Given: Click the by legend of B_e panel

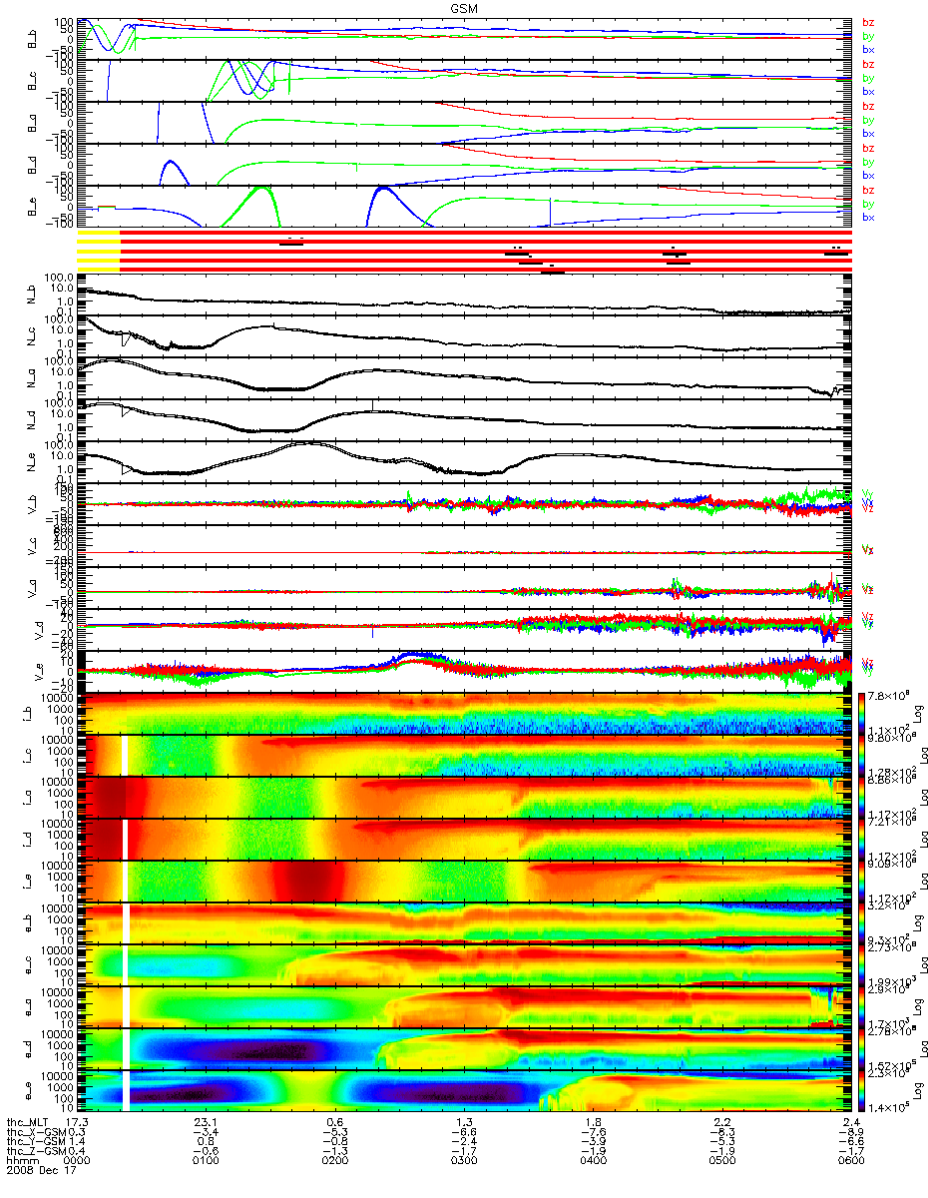Looking at the screenshot, I should click(867, 204).
